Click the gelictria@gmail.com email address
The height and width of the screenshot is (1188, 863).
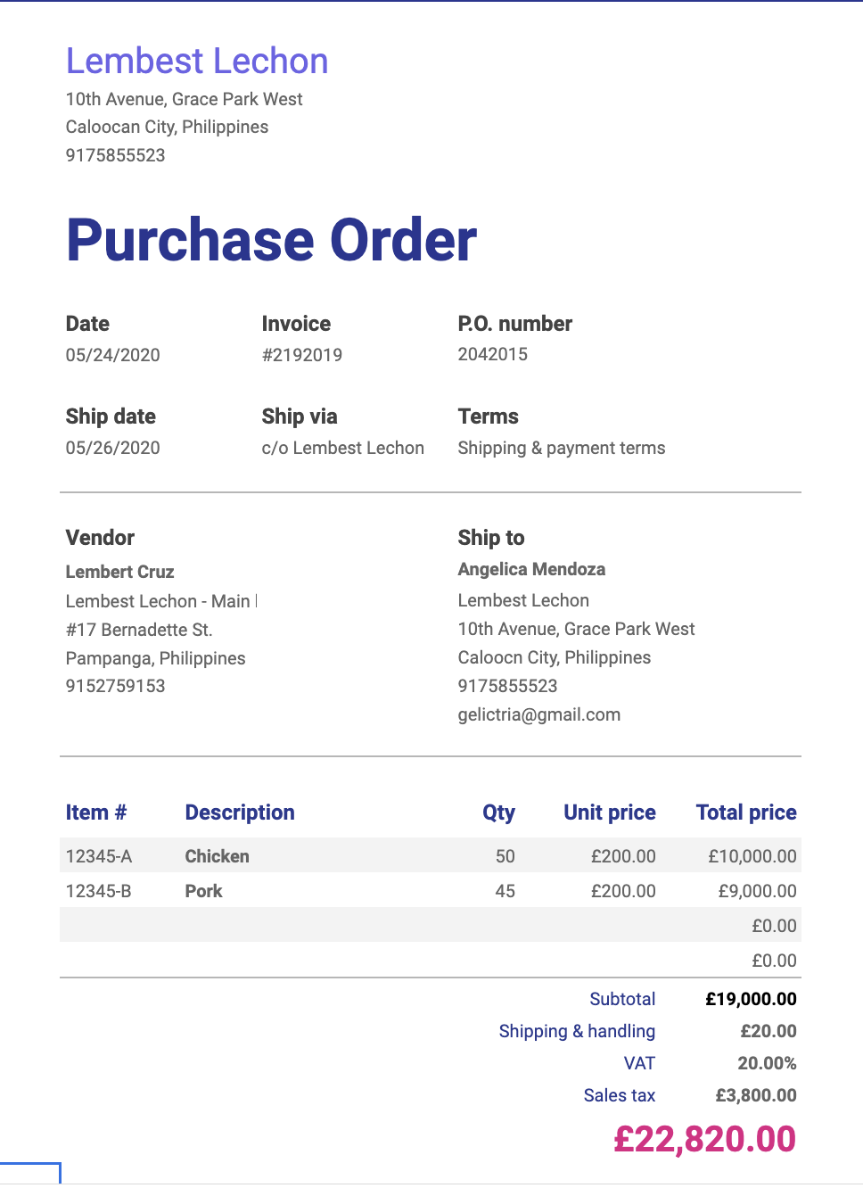click(x=538, y=714)
